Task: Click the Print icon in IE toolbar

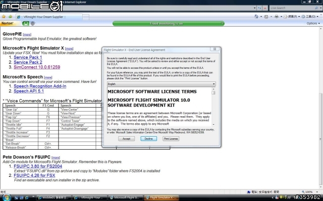Action: coord(277,17)
